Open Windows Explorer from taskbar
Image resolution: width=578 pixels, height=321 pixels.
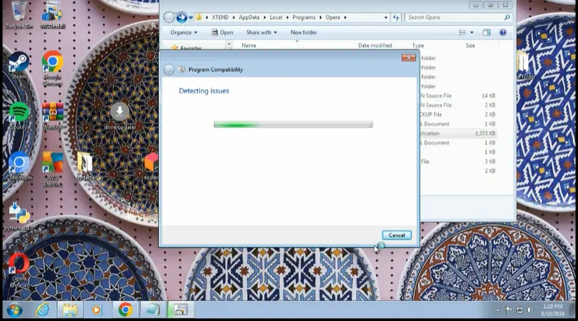click(x=70, y=310)
